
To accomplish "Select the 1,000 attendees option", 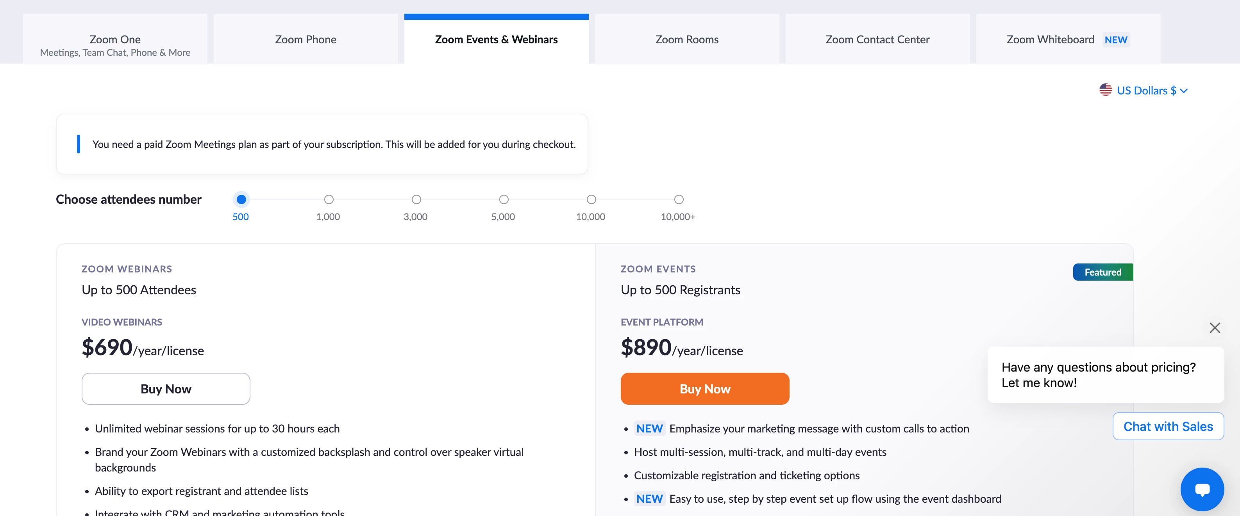I will pyautogui.click(x=329, y=199).
